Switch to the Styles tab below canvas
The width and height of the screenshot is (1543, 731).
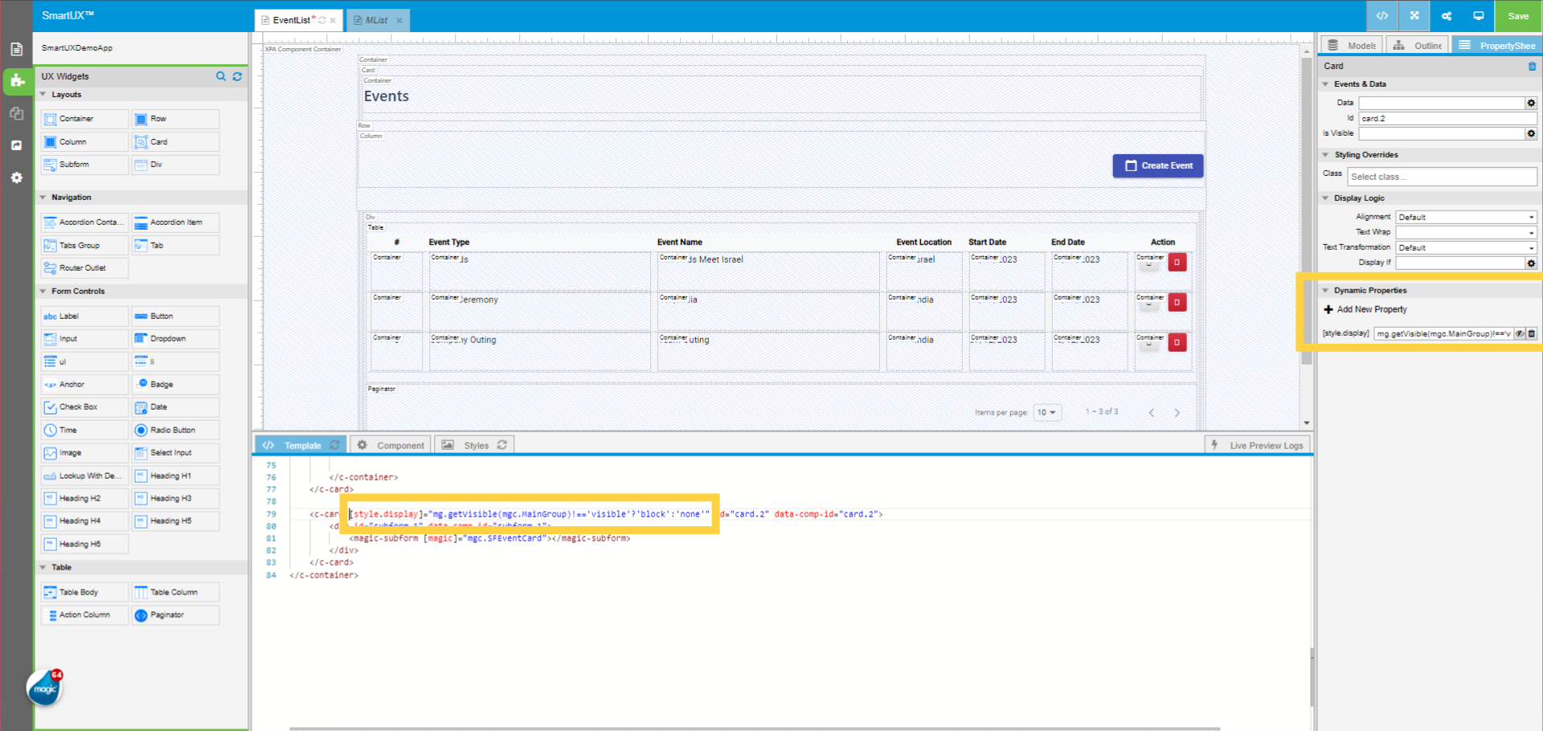tap(474, 445)
